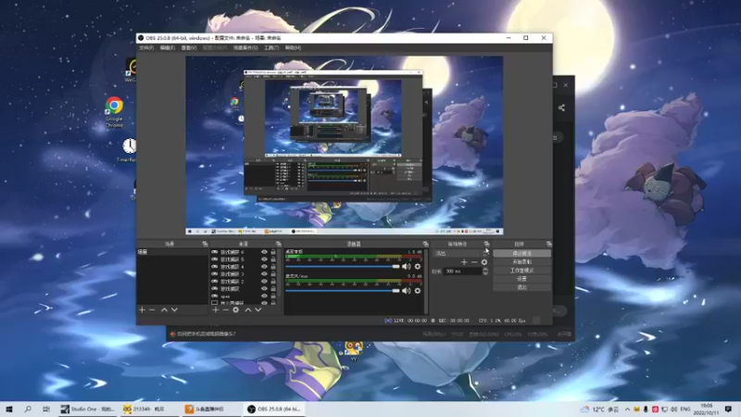Select the 场景 entry in the scenes list
Screen dimensions: 741x417
tap(172, 252)
